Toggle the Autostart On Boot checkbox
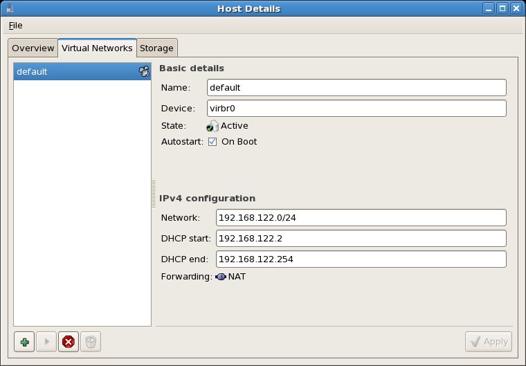The width and height of the screenshot is (526, 366). point(212,142)
